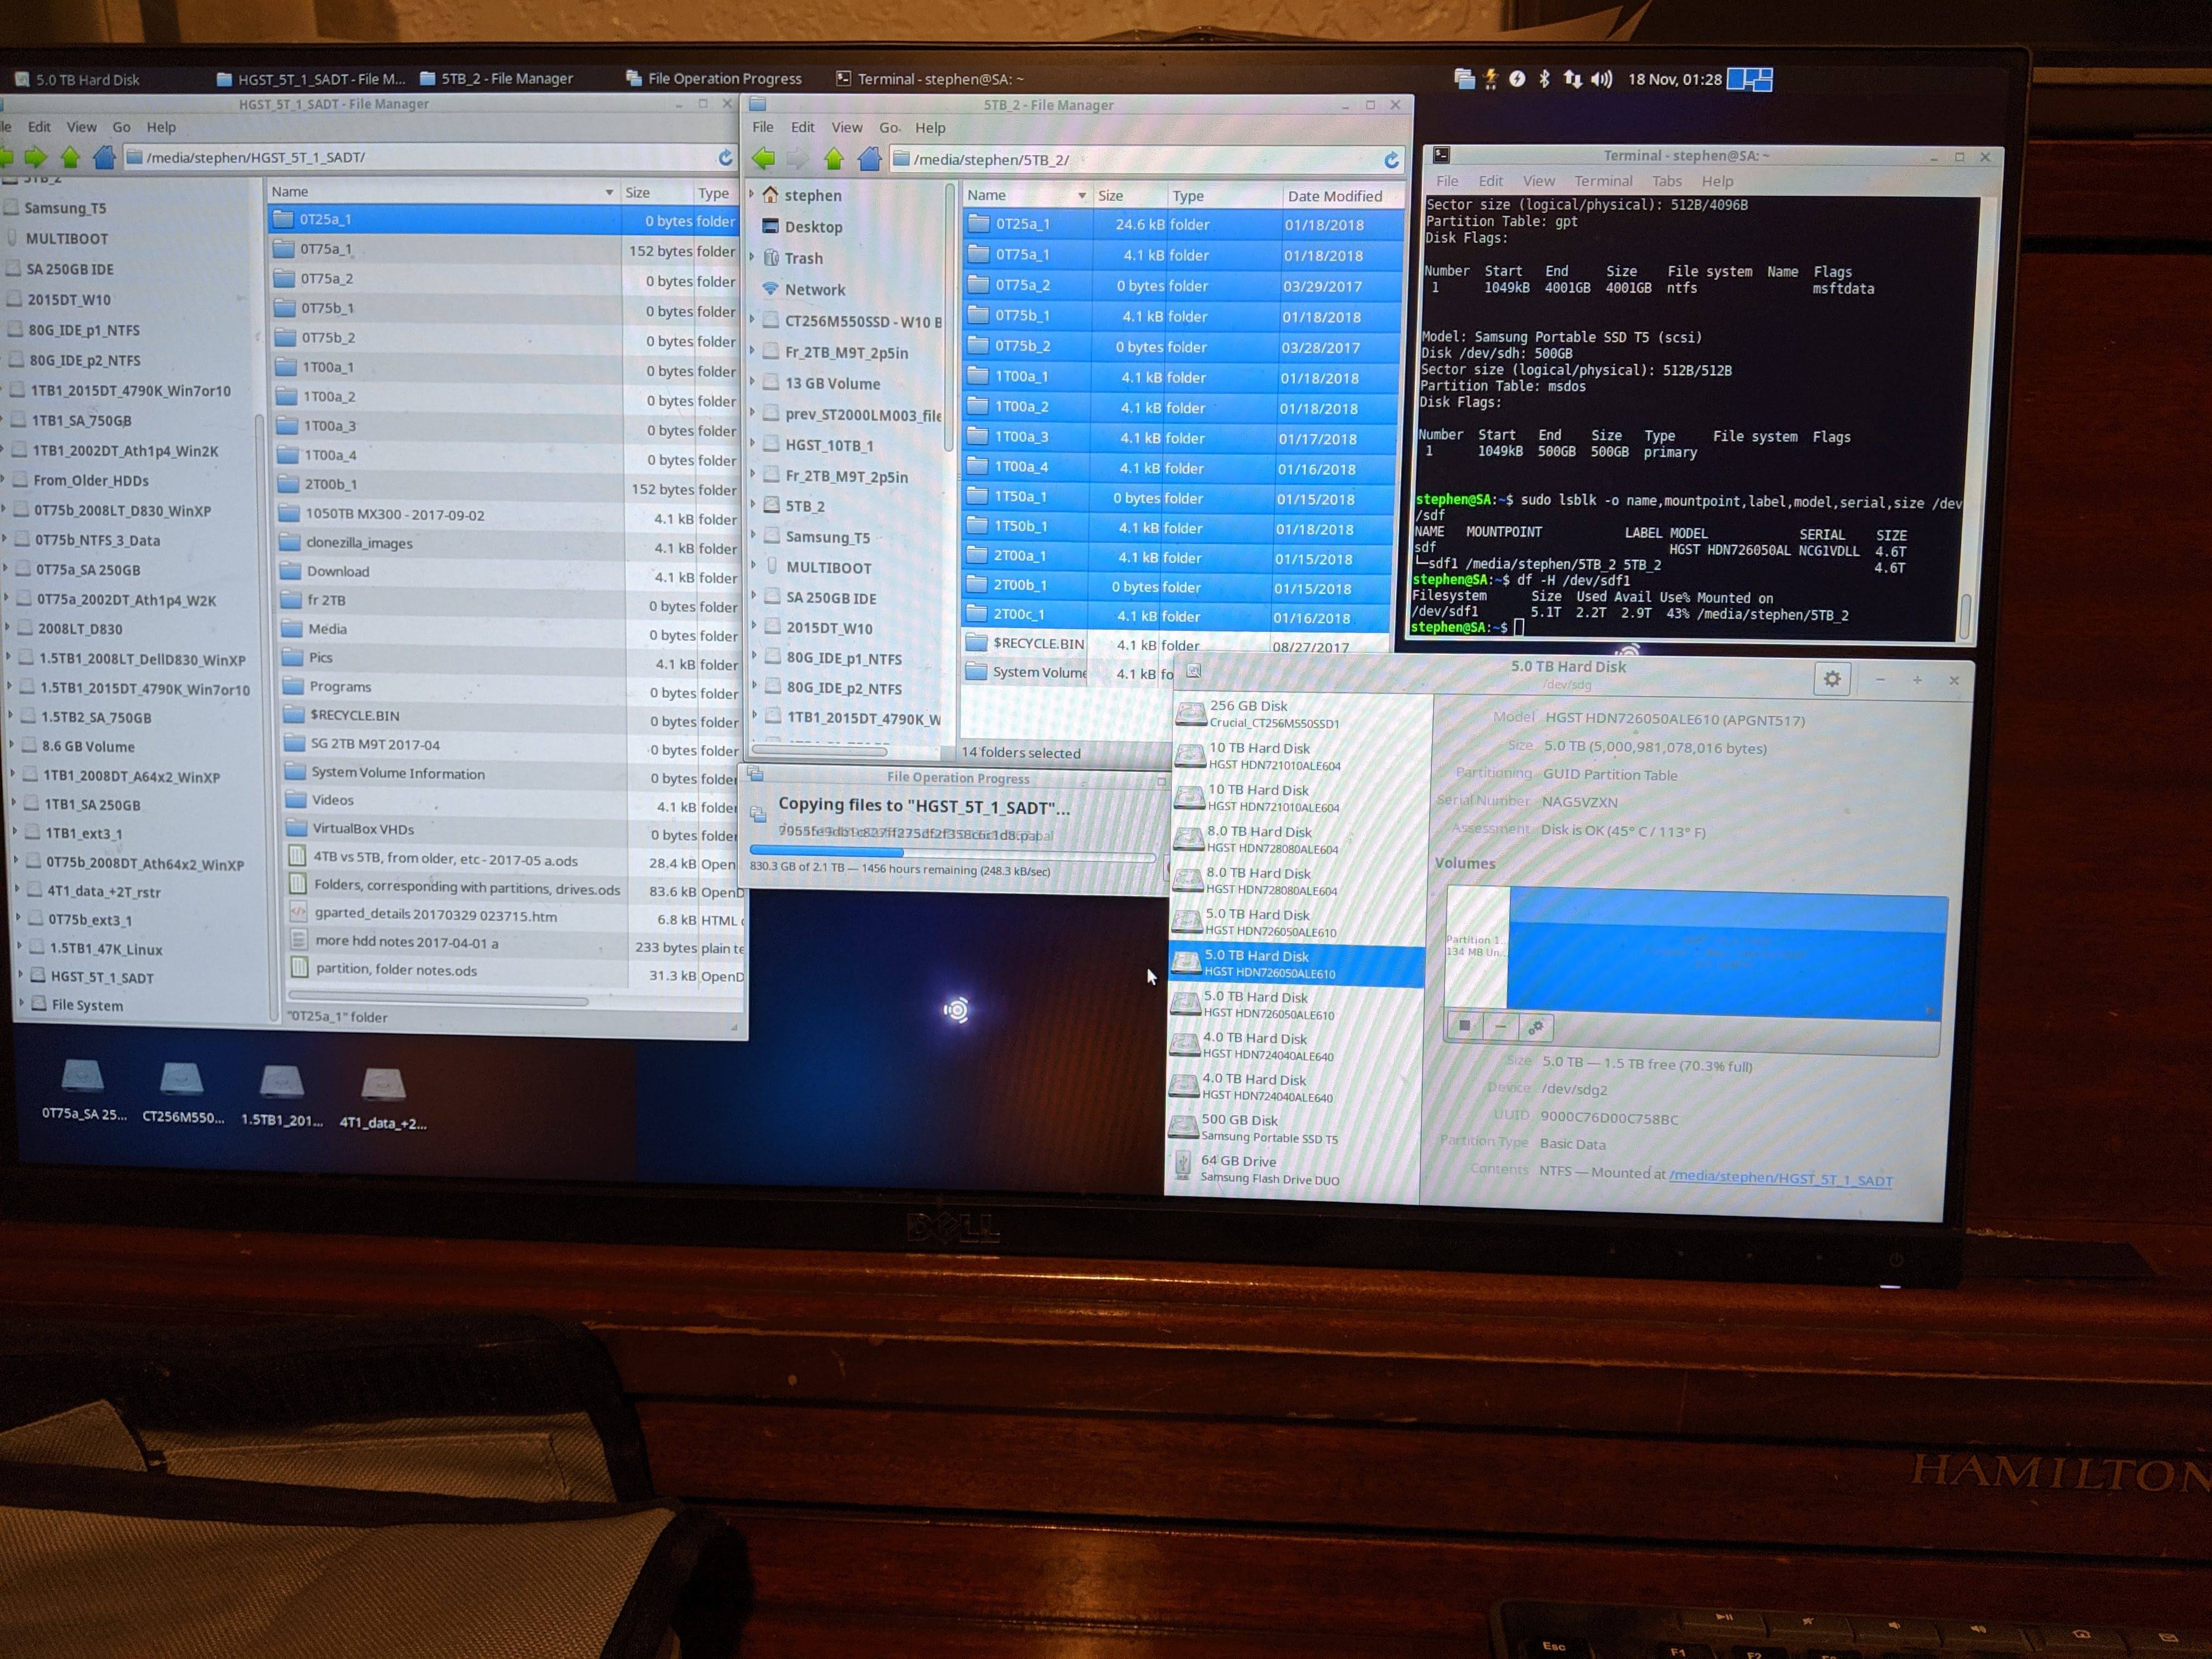Open additional partition options gears in Disks
This screenshot has height=1659, width=2212.
1535,1027
